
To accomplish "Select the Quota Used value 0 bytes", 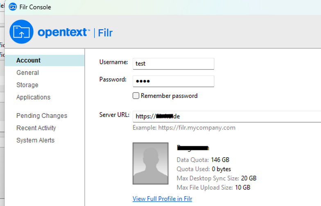I will point(221,169).
